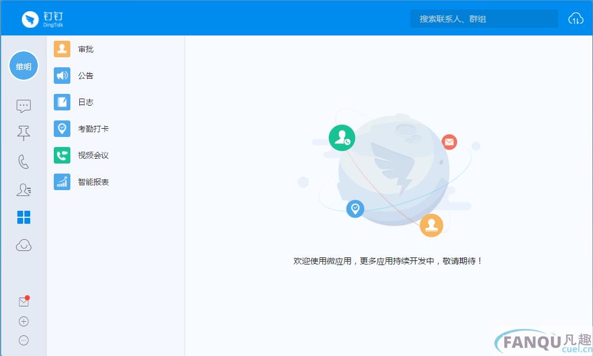Open the 考勤打卡 app entry
593x356 pixels.
pyautogui.click(x=115, y=129)
